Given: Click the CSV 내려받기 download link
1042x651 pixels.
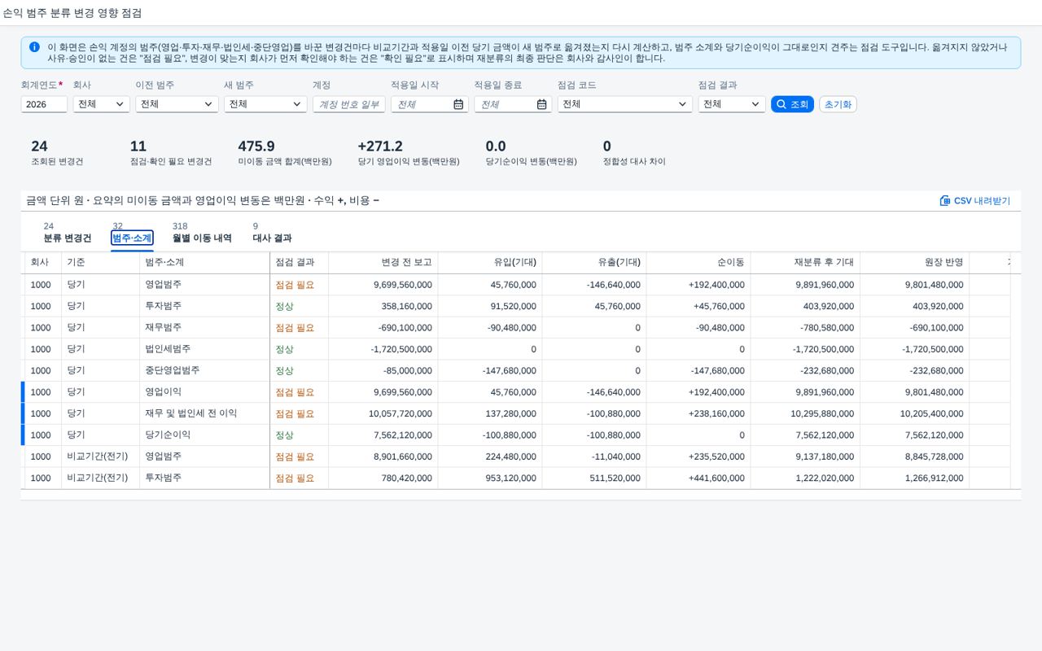Looking at the screenshot, I should [x=975, y=201].
